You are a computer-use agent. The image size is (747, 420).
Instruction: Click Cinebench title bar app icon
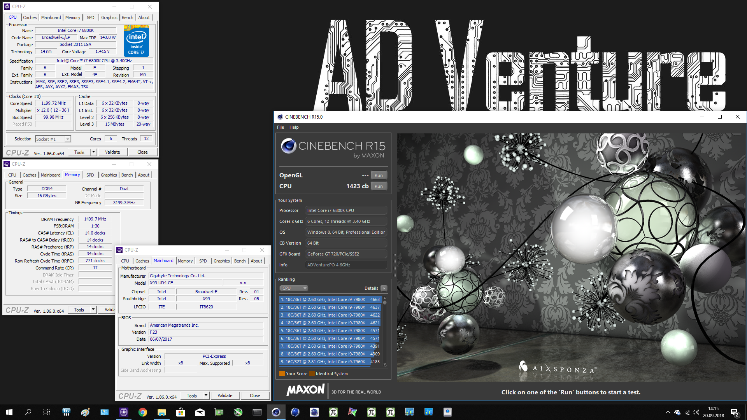[280, 117]
